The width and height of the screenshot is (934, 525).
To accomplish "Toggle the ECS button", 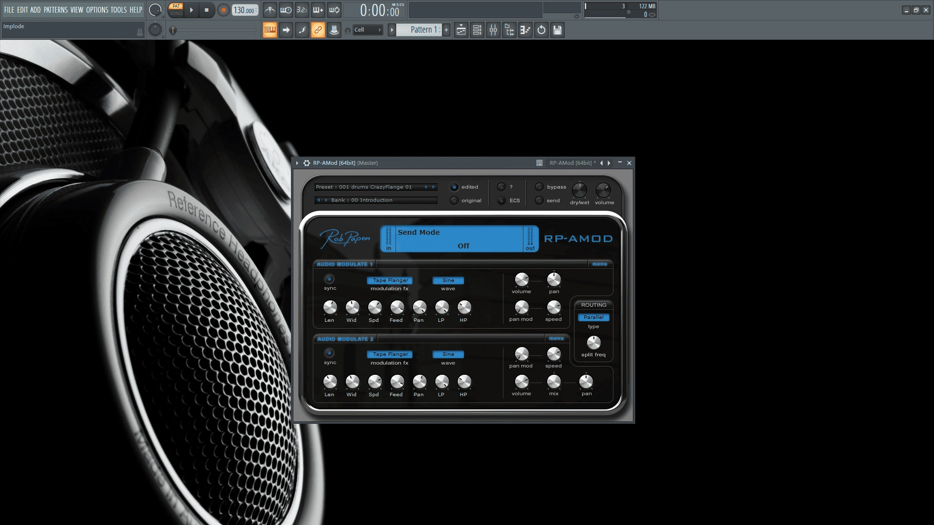I will pos(502,201).
